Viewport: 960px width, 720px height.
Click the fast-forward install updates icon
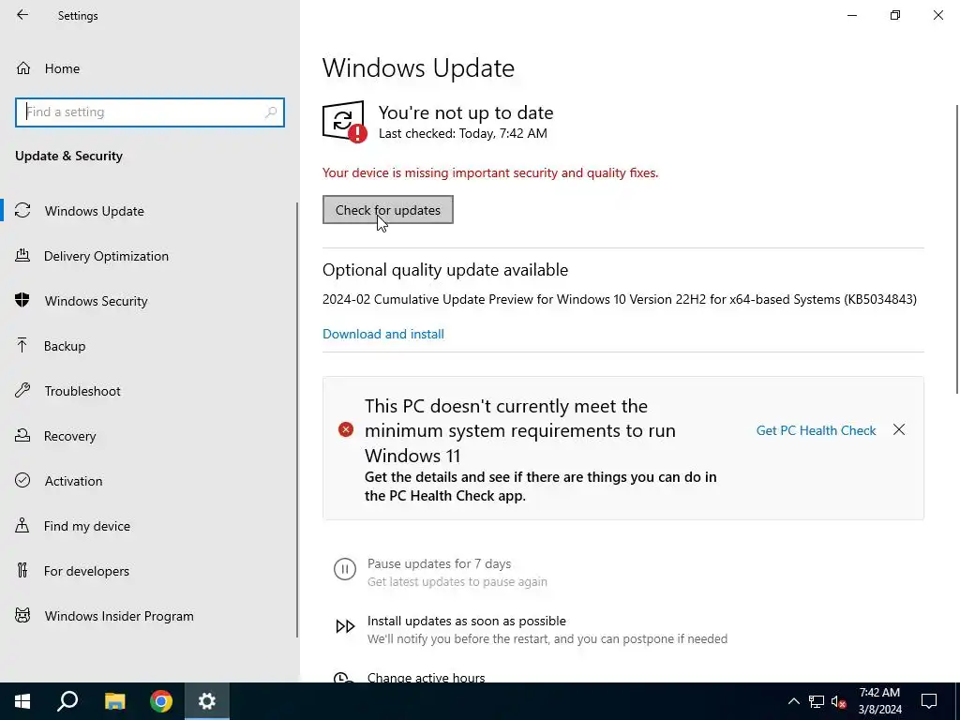point(345,626)
